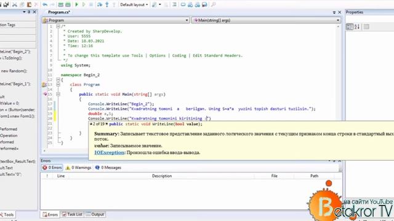Open the Program class selector dropdown
394x221 pixels.
[x=116, y=20]
